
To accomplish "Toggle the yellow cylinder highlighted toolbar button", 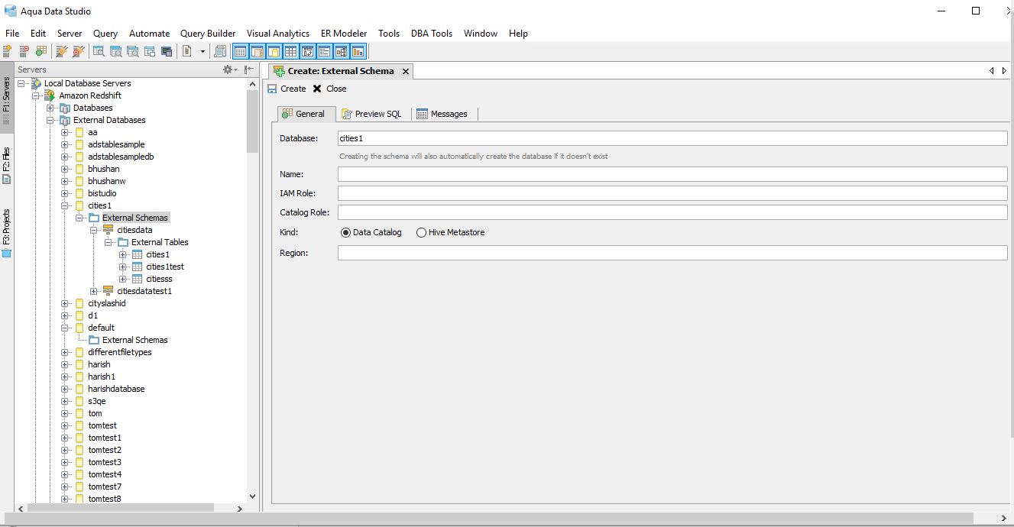I will pos(274,51).
